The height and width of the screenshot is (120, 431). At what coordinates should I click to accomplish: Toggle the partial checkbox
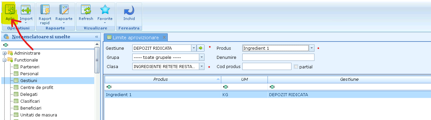(296, 67)
